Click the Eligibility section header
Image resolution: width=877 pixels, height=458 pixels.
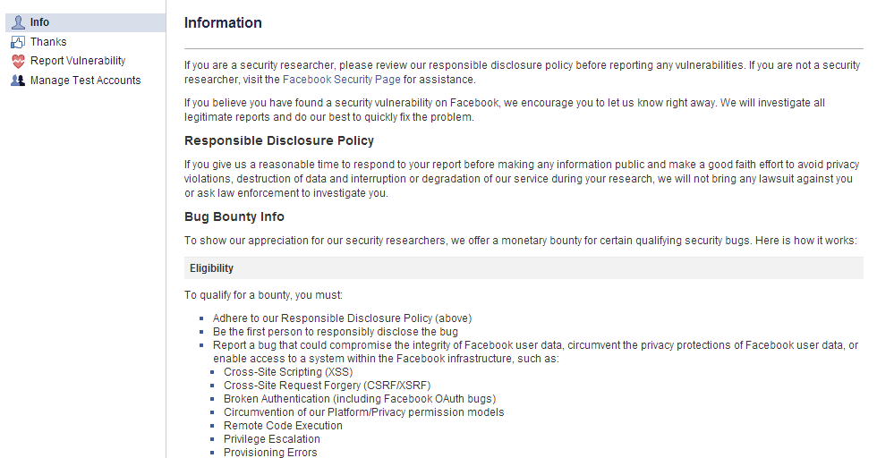(524, 268)
